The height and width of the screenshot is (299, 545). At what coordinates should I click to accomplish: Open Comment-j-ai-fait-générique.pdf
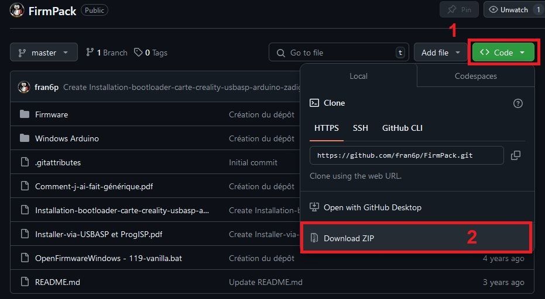94,186
